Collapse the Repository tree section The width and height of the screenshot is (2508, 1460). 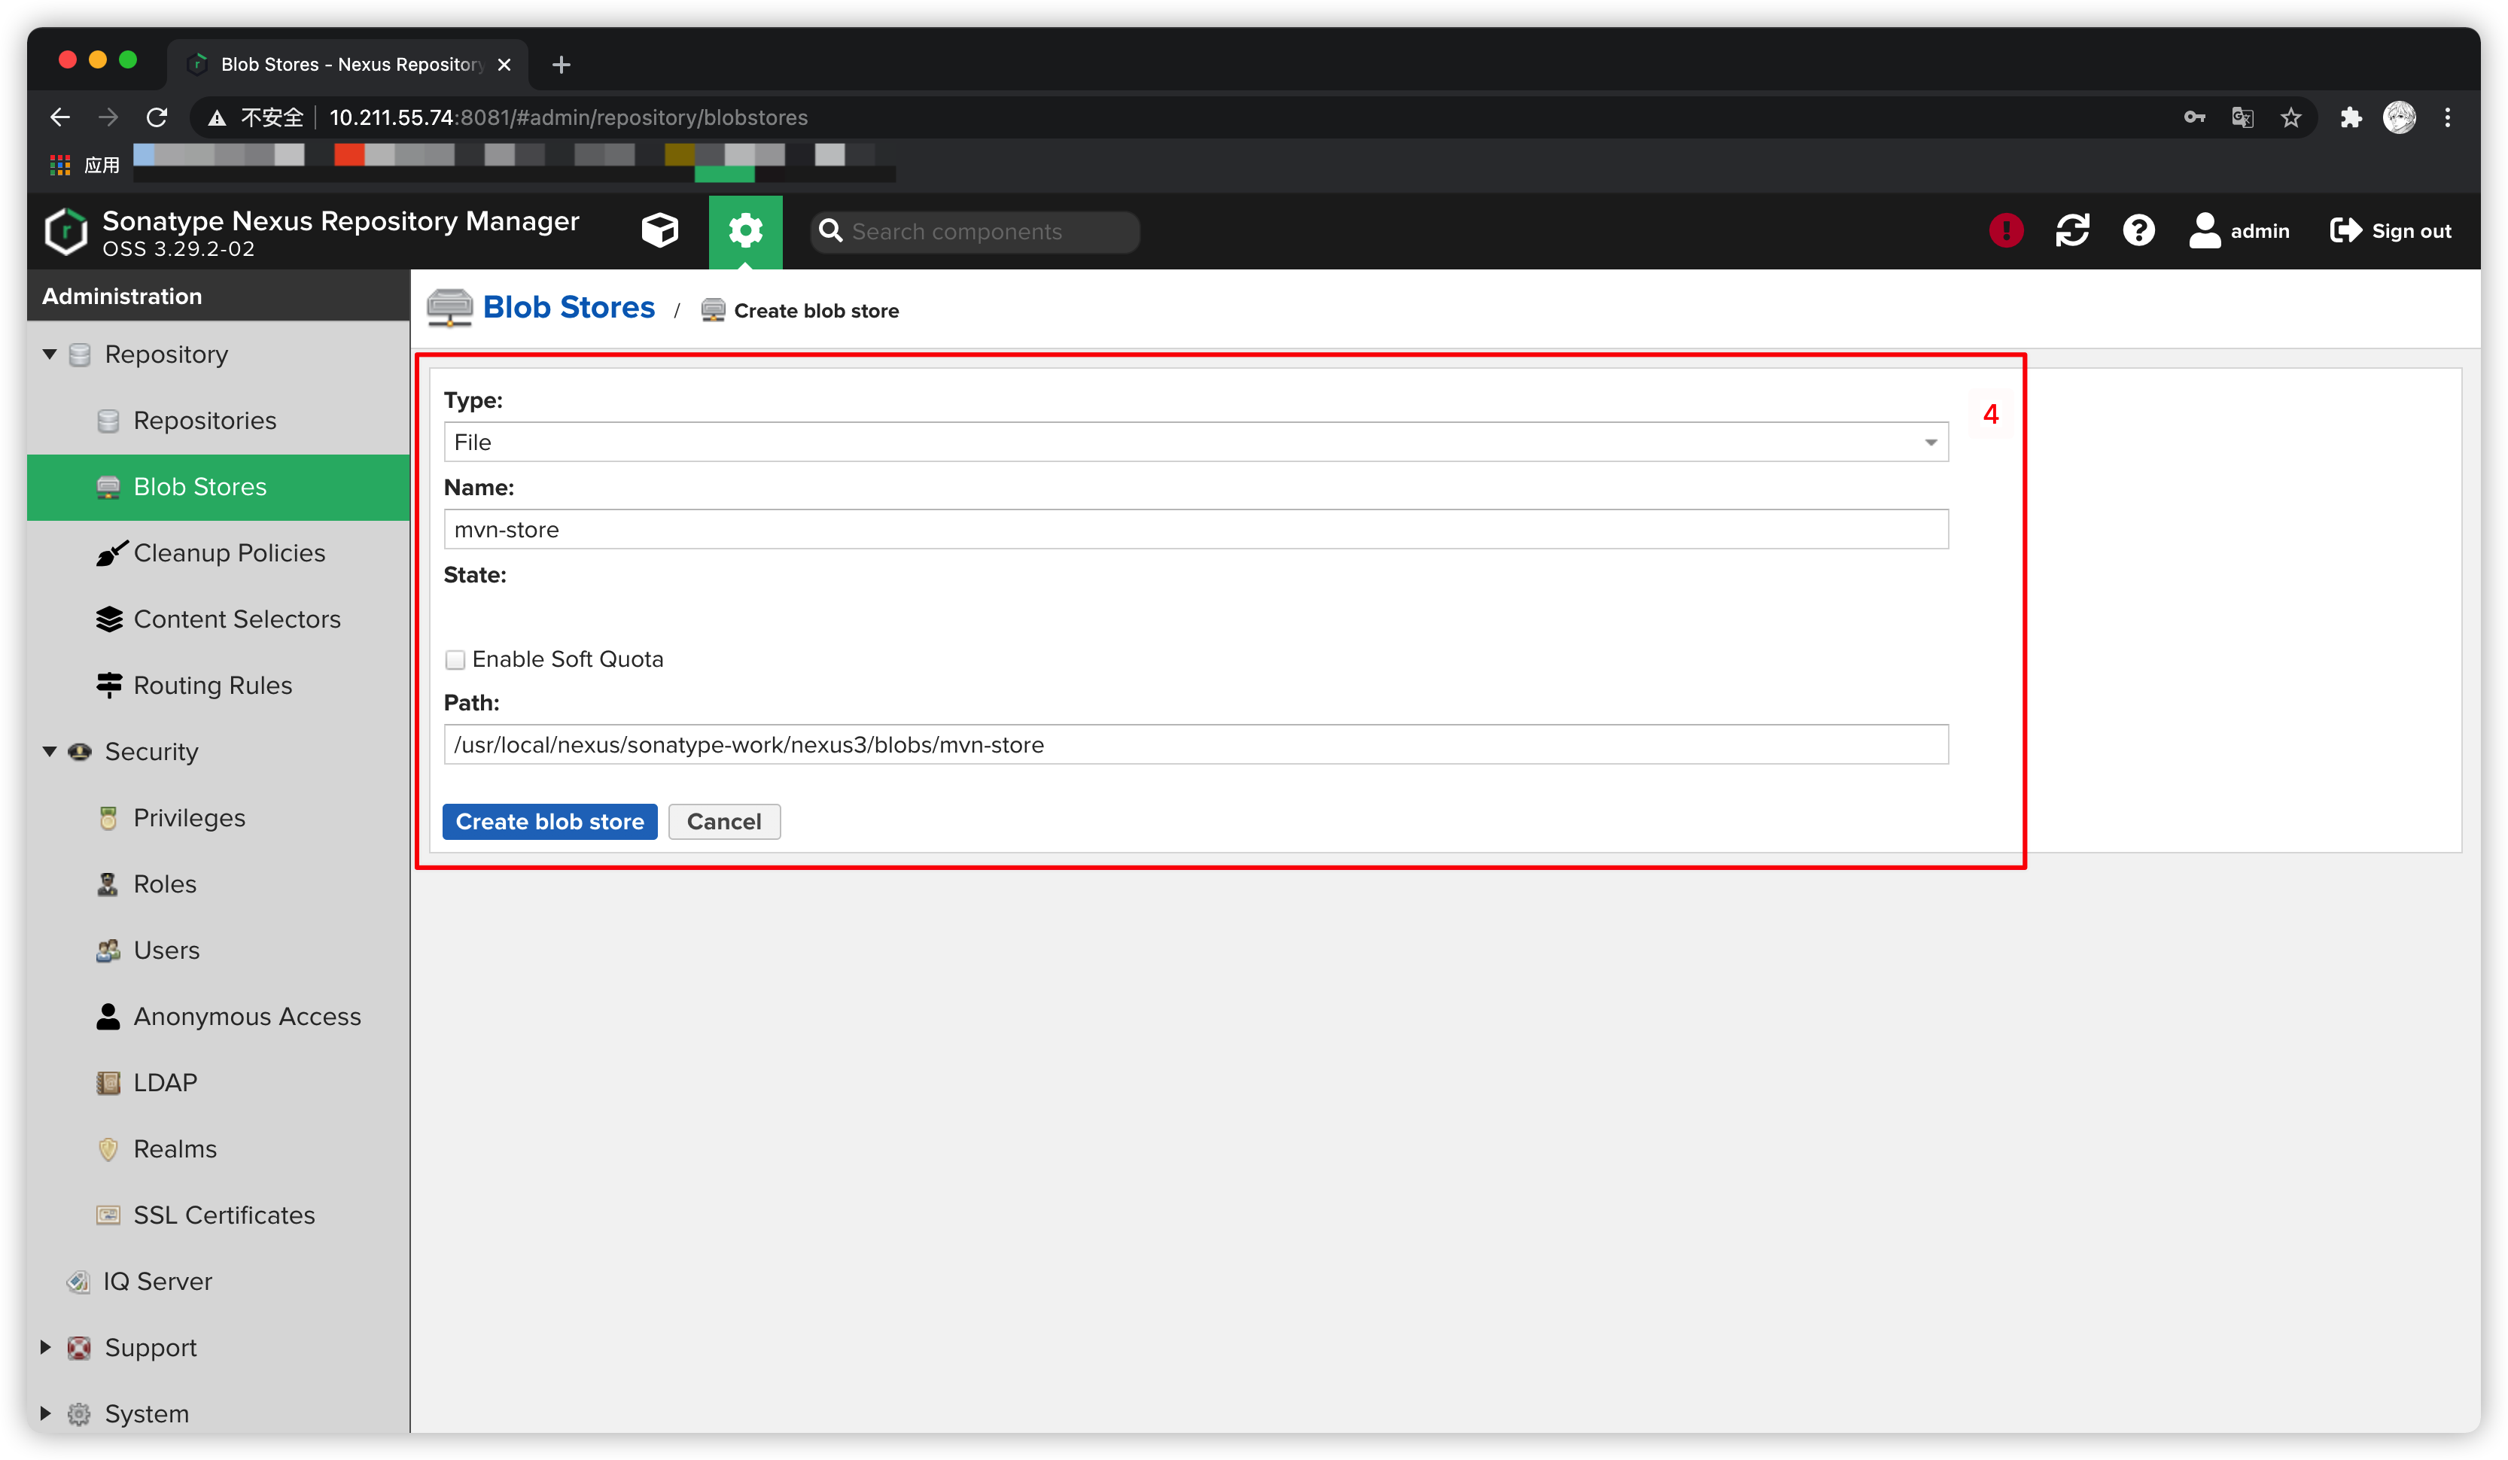pos(50,354)
